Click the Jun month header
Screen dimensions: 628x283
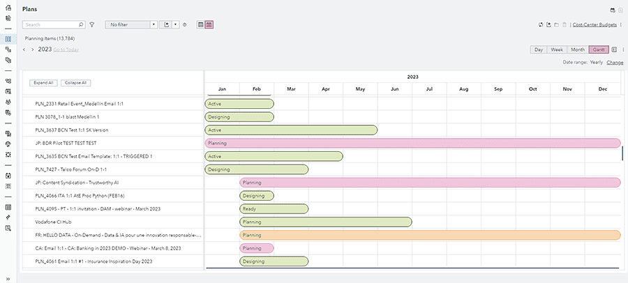[394, 89]
